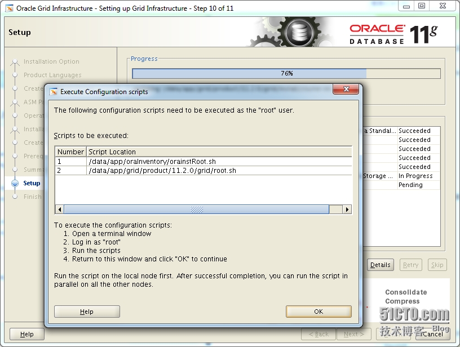460x347 pixels.
Task: Click the Scripts to be executed label
Action: tap(91, 136)
